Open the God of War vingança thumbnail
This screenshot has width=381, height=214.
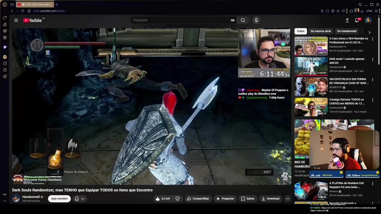pyautogui.click(x=311, y=86)
